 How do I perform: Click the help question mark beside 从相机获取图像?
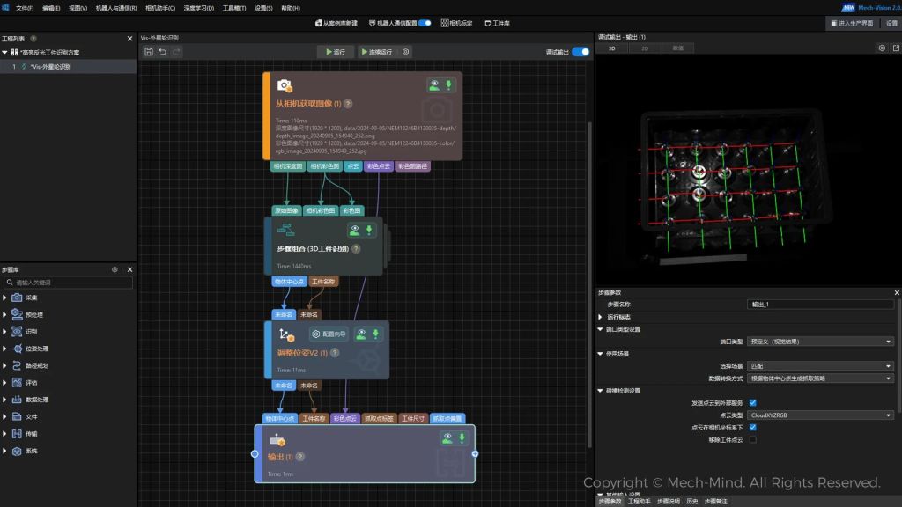[x=348, y=104]
